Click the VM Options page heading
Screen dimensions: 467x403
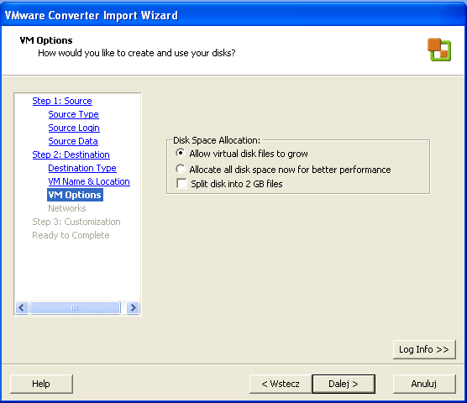point(46,40)
